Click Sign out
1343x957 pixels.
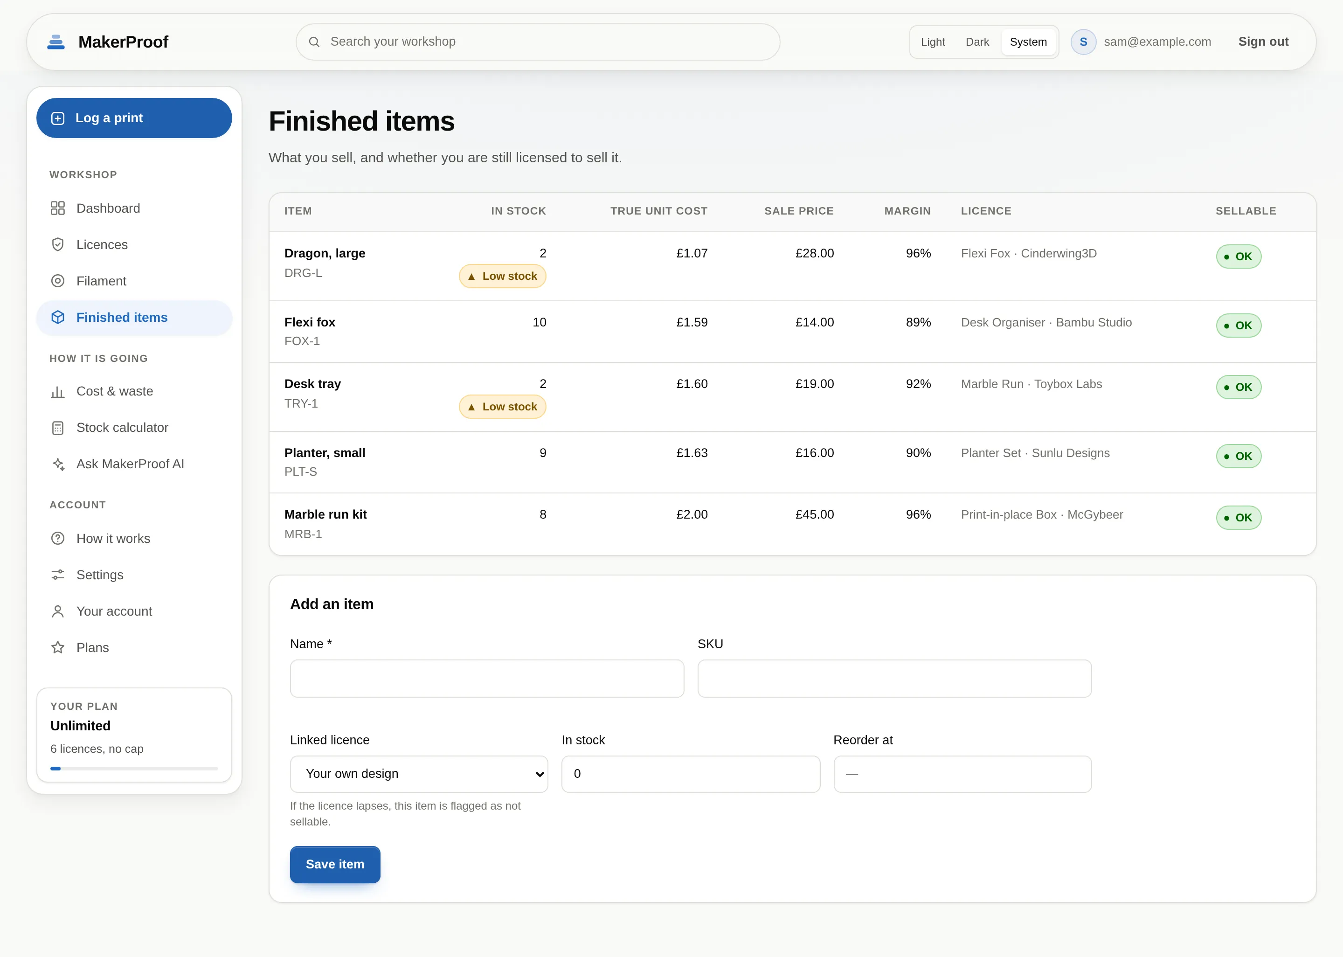[1263, 42]
